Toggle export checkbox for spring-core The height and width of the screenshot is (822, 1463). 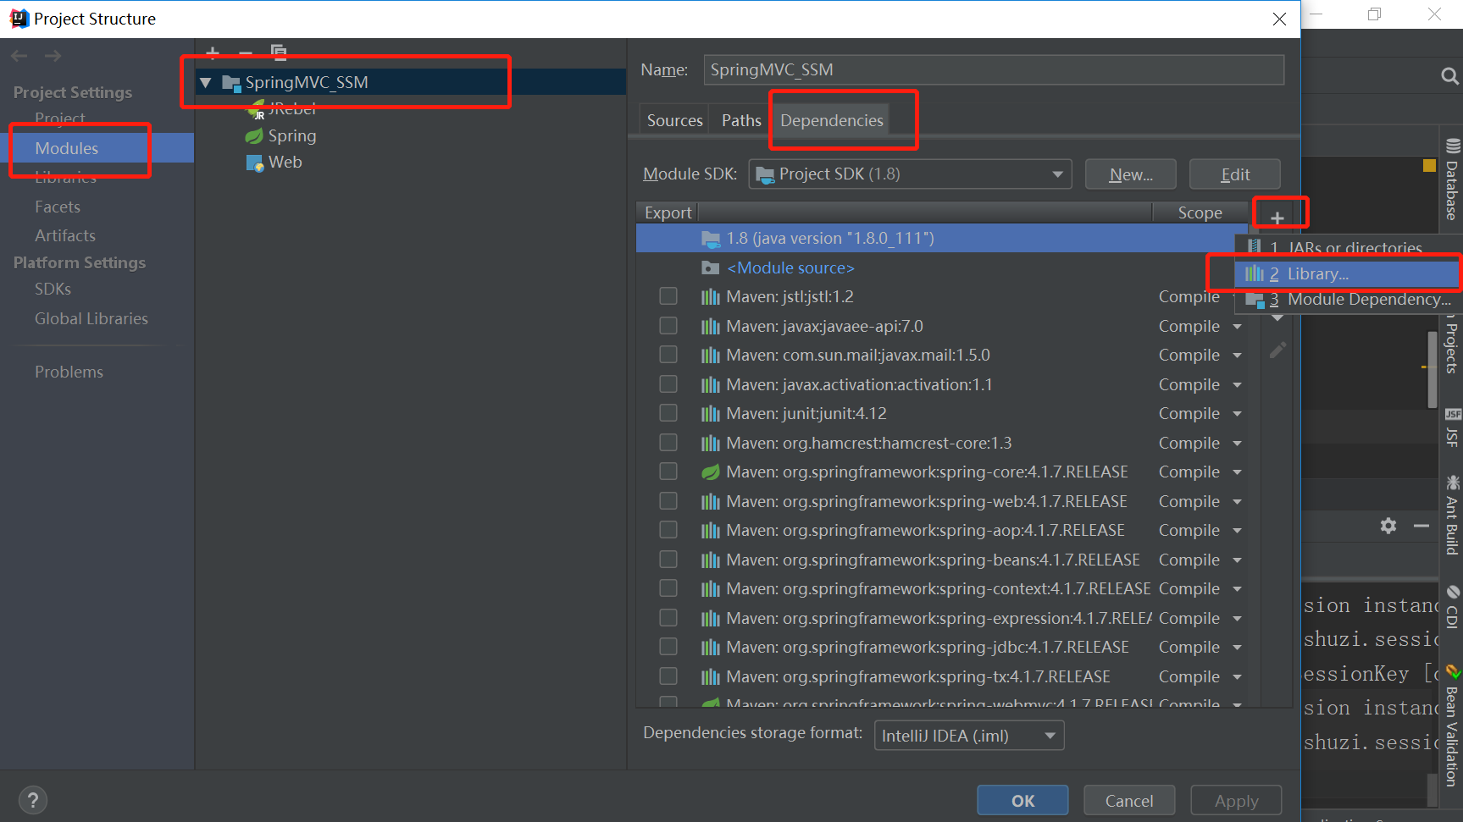668,472
